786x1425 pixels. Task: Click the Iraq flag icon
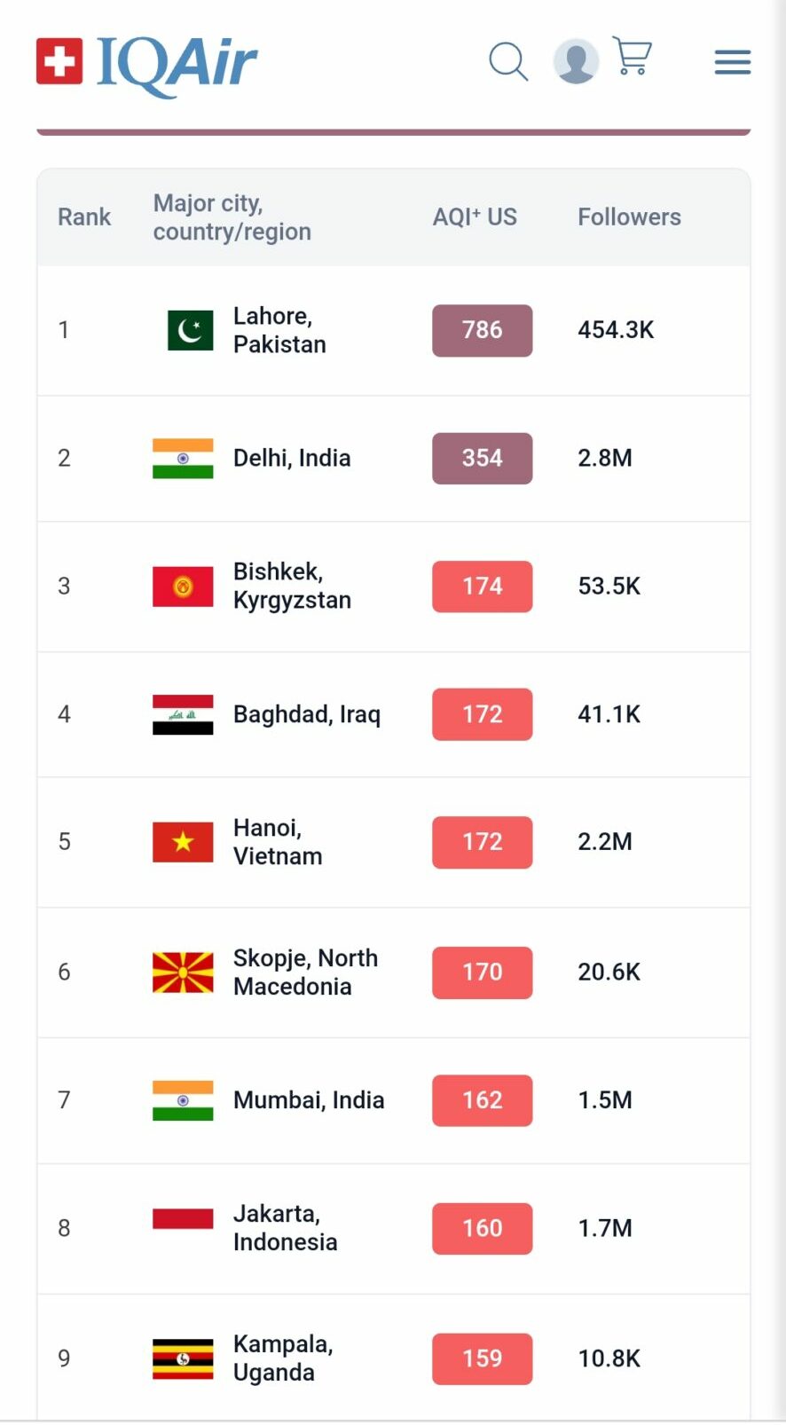pos(183,715)
